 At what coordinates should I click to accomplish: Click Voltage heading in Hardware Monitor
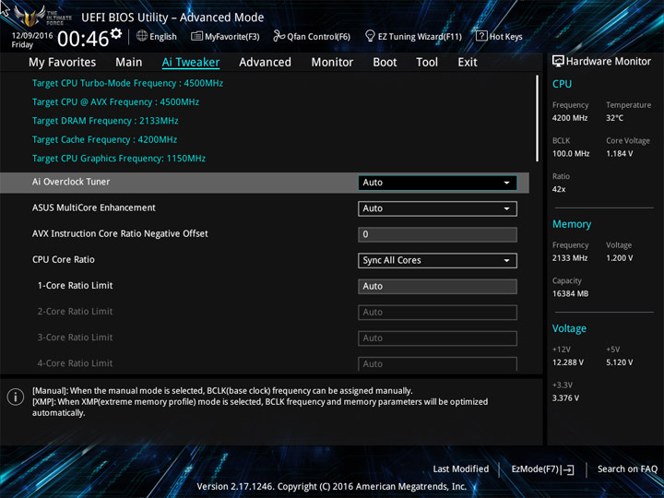(x=569, y=328)
